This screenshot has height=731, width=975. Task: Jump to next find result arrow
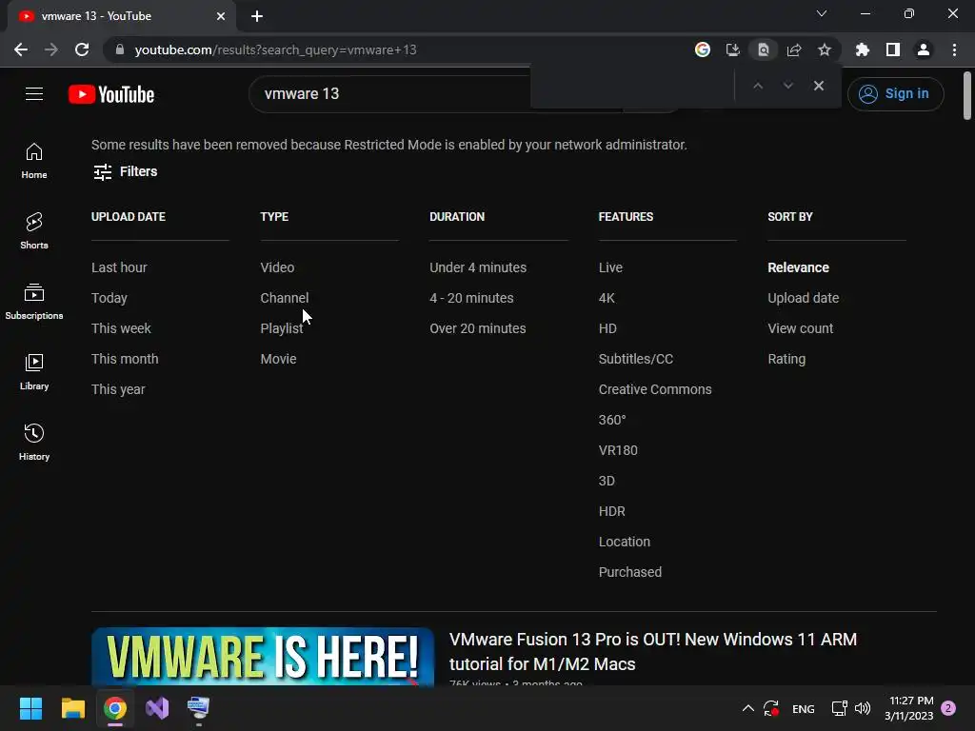click(787, 86)
